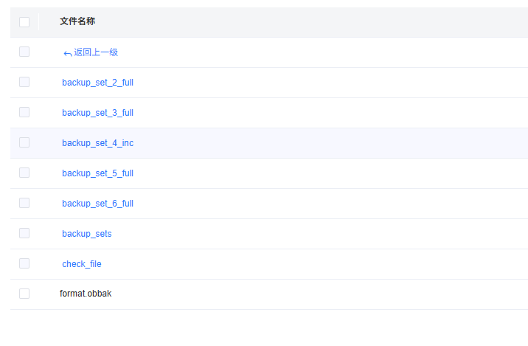Select the backup_set_2_full checkbox
The height and width of the screenshot is (346, 528).
(x=24, y=82)
